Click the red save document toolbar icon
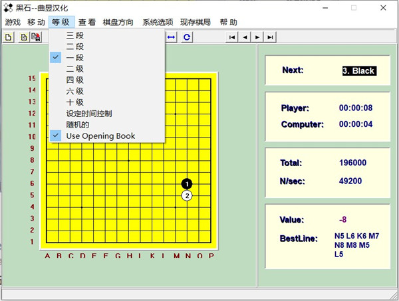 coord(36,37)
